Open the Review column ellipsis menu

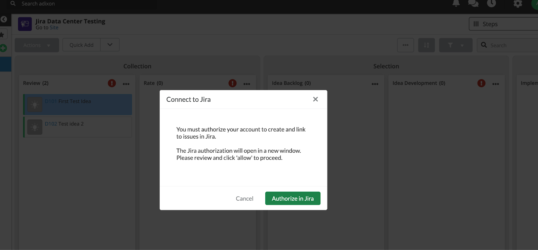click(126, 84)
